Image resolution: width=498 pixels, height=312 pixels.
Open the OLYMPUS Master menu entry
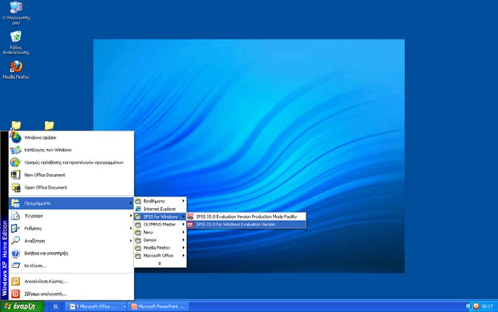(160, 224)
